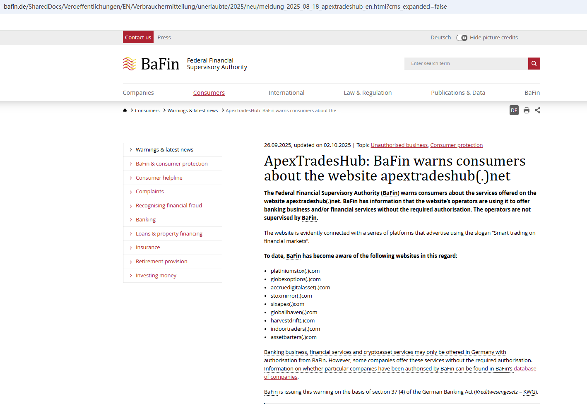Open Complaints sidebar link
The width and height of the screenshot is (587, 404).
tap(150, 192)
